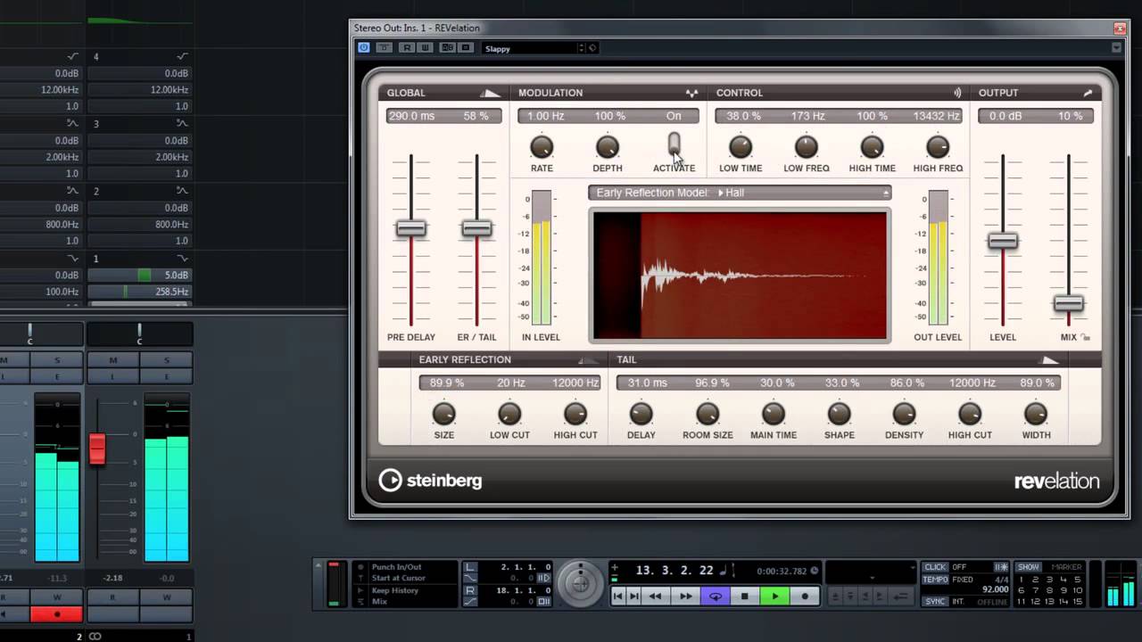Click the Tail Density knob
Image resolution: width=1142 pixels, height=642 pixels.
point(905,414)
